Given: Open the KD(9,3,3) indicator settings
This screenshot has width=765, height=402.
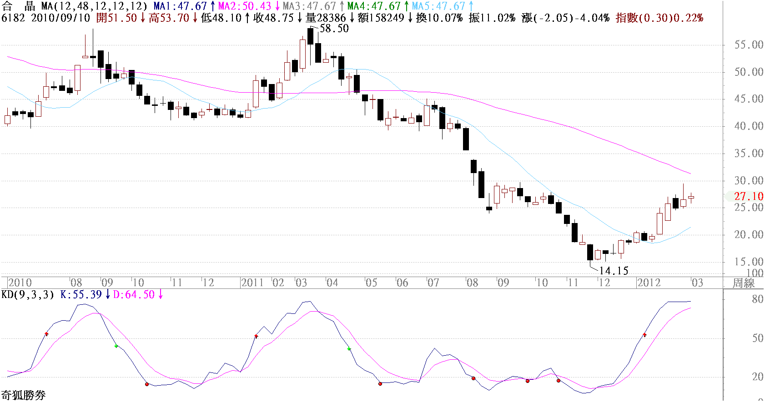Looking at the screenshot, I should [x=28, y=294].
